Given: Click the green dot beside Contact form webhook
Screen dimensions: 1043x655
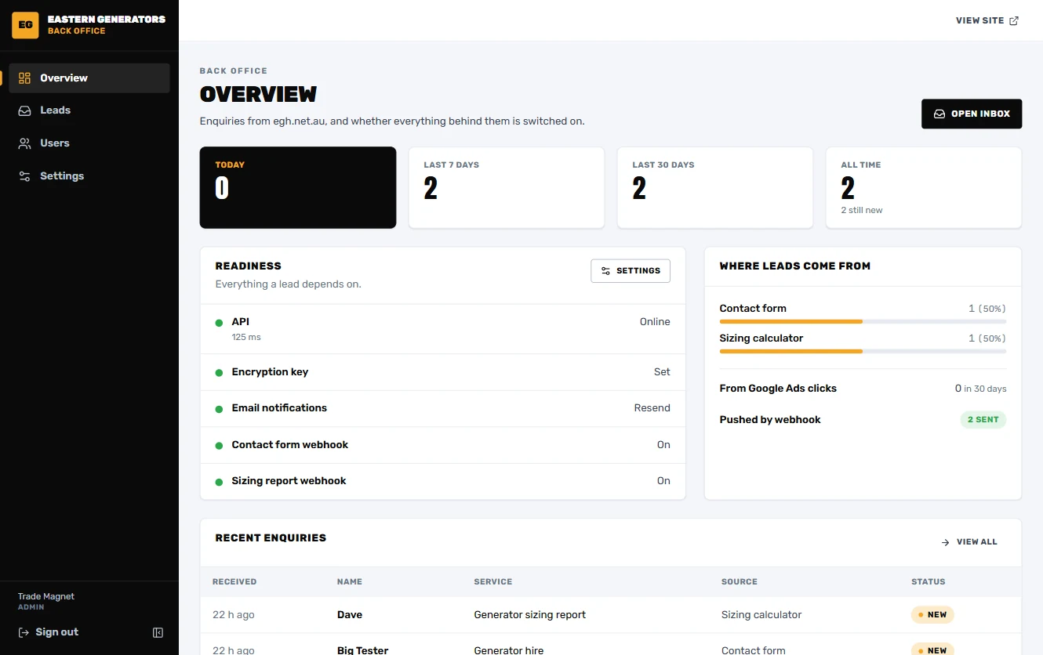Looking at the screenshot, I should (219, 446).
